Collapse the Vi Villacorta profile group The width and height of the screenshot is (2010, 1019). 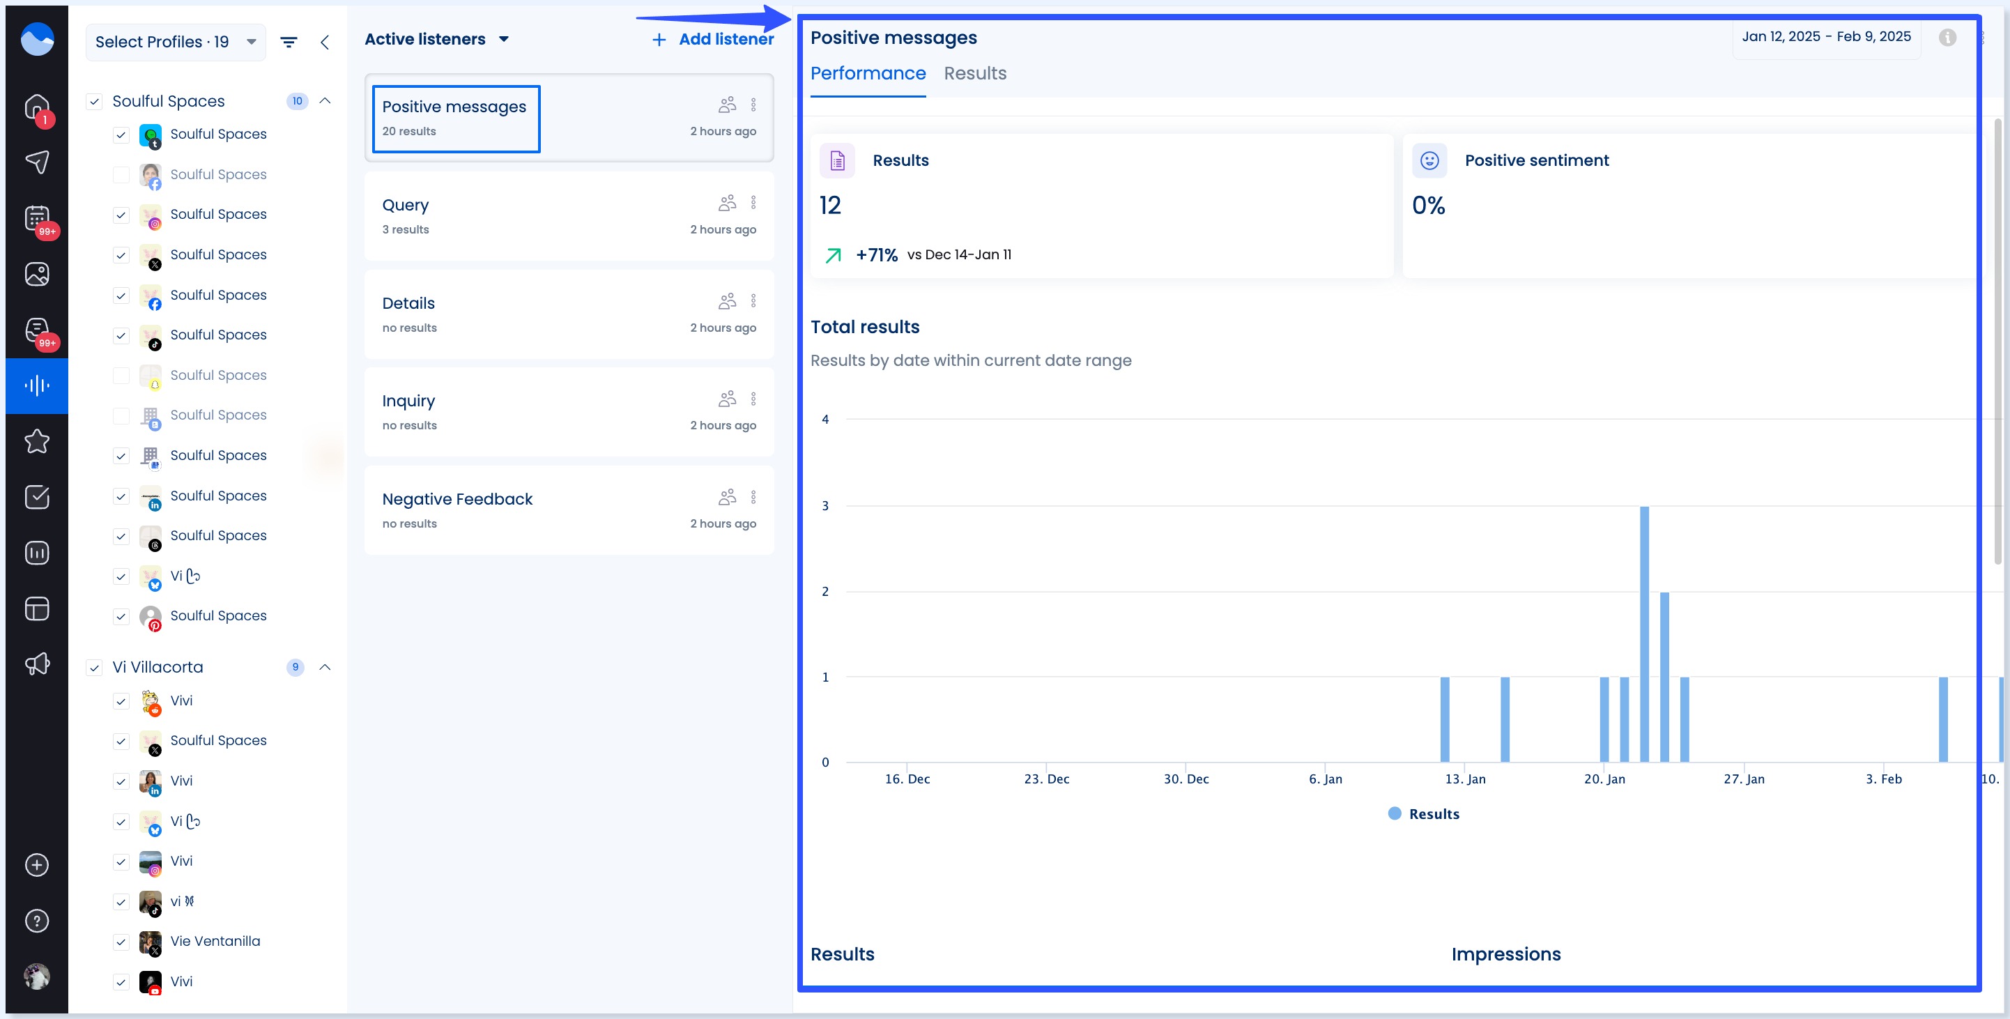[x=325, y=667]
